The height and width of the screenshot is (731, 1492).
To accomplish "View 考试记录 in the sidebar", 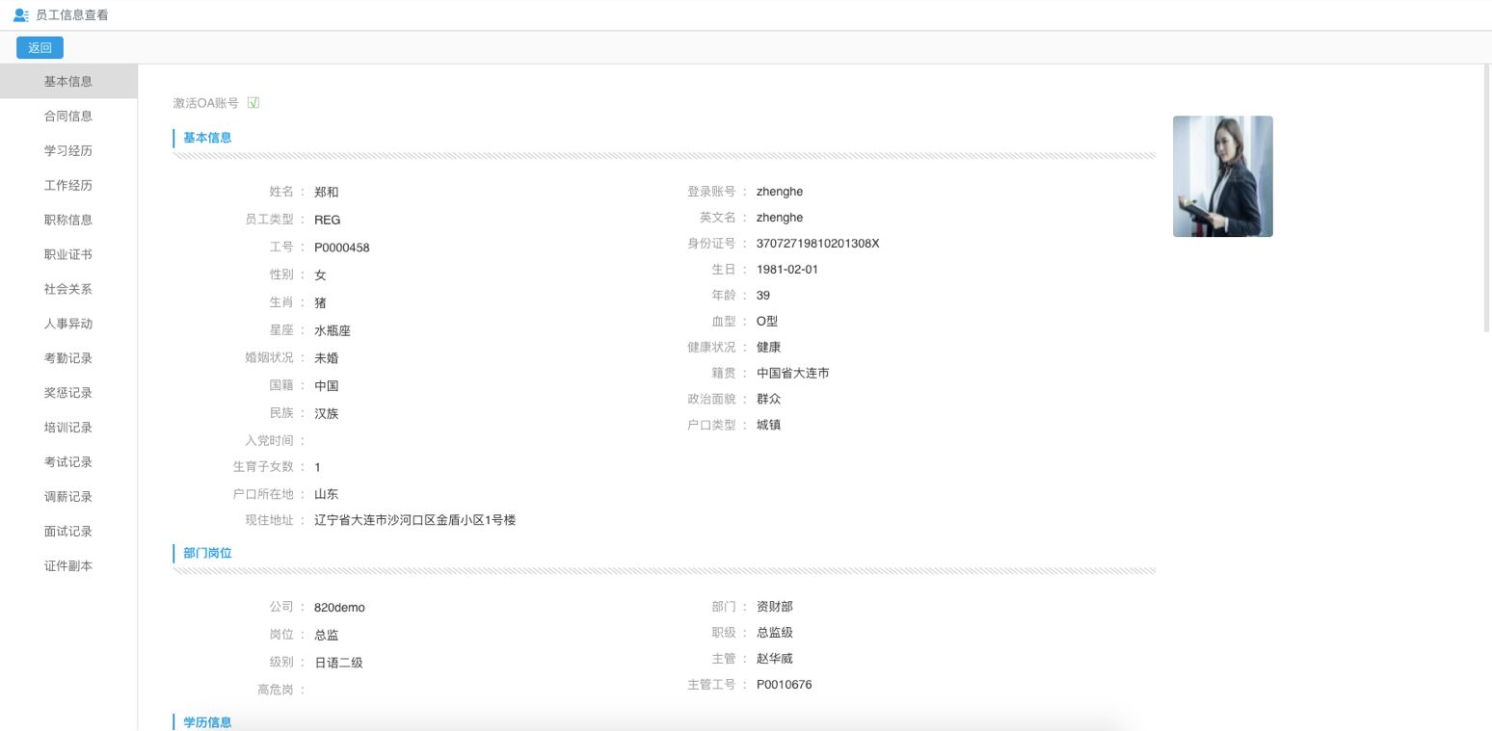I will [68, 462].
